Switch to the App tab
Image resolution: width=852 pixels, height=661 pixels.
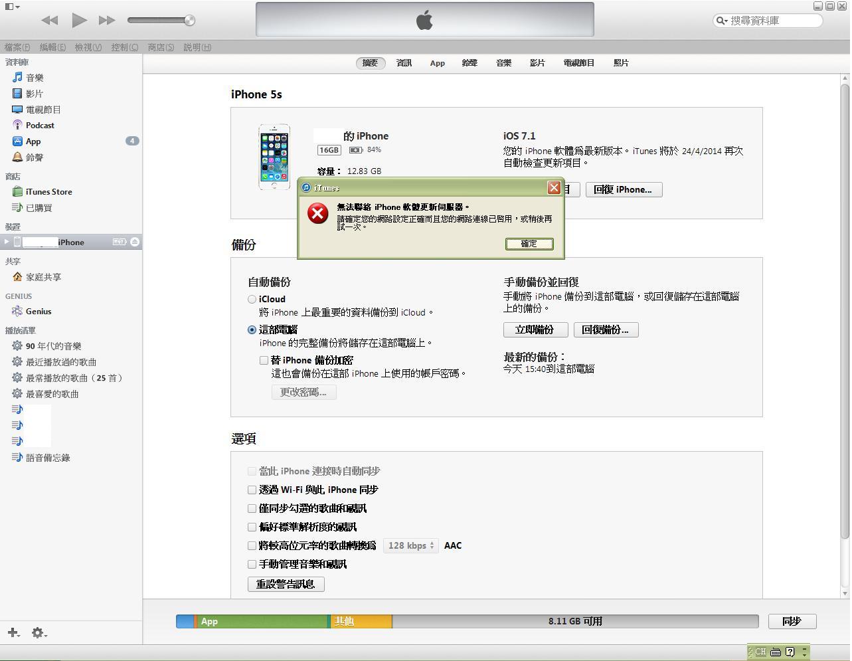(437, 63)
